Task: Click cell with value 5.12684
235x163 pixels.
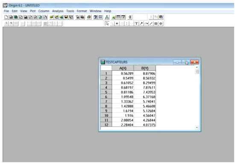Action: tap(145, 111)
